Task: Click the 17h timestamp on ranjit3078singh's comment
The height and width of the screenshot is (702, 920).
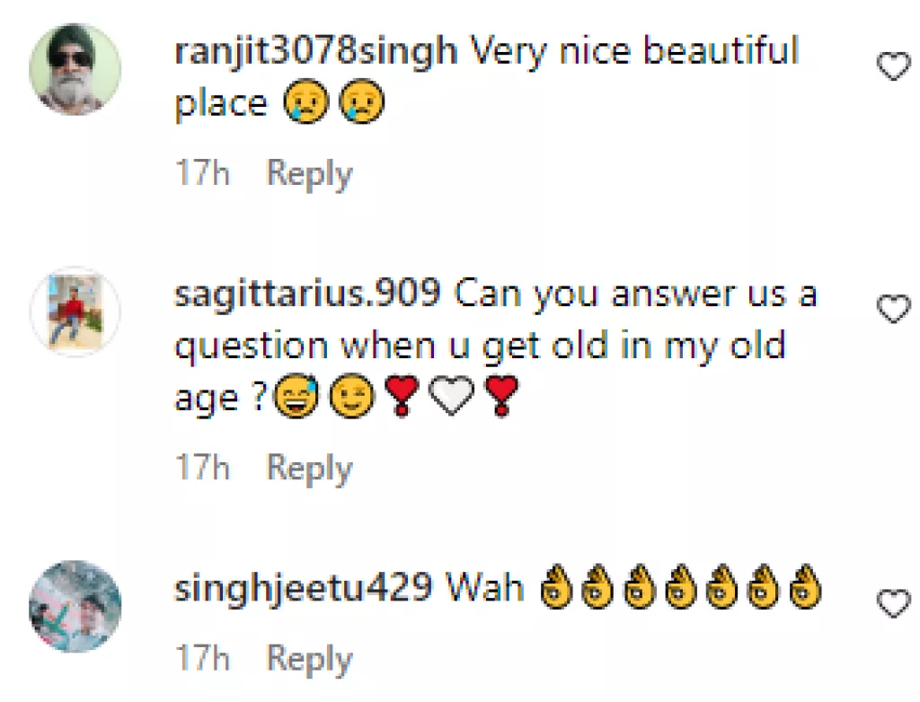Action: [202, 174]
